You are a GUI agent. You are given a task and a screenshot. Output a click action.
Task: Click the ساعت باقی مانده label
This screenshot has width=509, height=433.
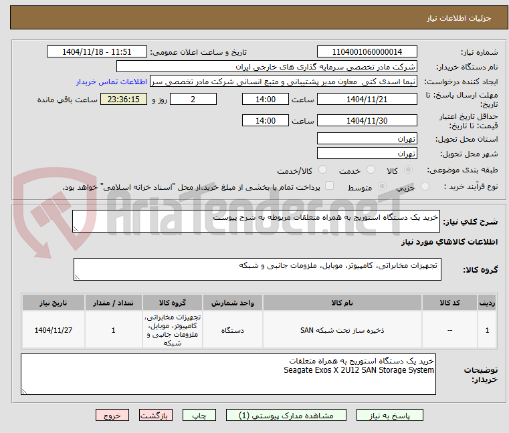(67, 100)
